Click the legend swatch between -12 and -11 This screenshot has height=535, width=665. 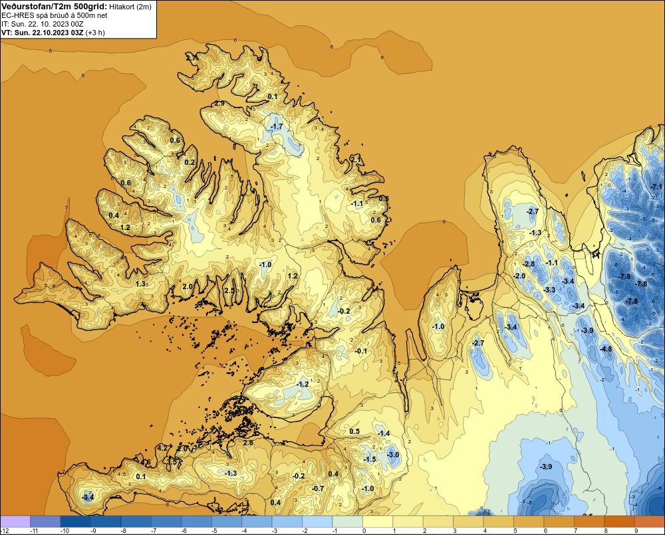[15, 521]
